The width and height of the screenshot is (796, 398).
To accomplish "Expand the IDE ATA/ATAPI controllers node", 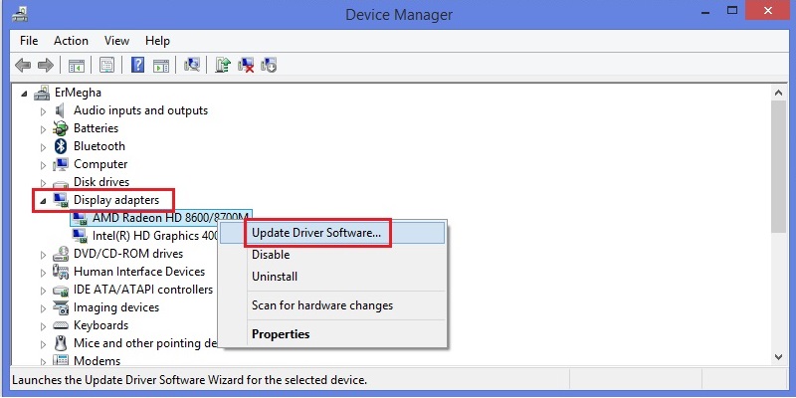I will click(x=43, y=291).
